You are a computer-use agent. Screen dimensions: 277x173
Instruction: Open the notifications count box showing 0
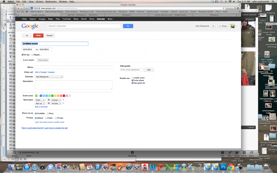click(213, 26)
